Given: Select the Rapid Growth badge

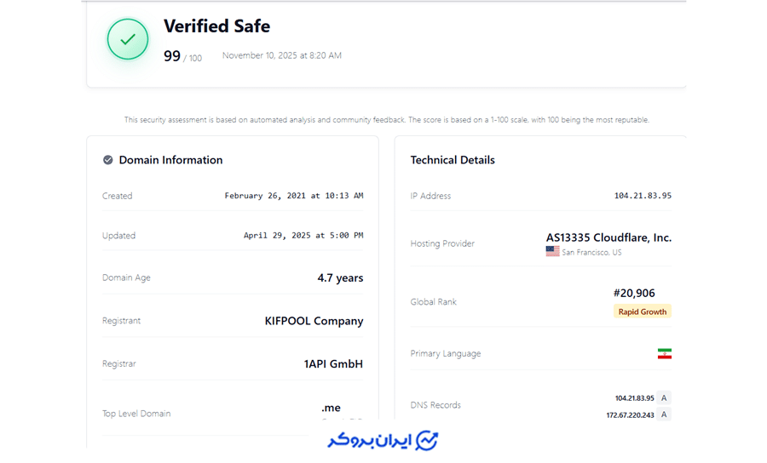Looking at the screenshot, I should click(x=642, y=312).
